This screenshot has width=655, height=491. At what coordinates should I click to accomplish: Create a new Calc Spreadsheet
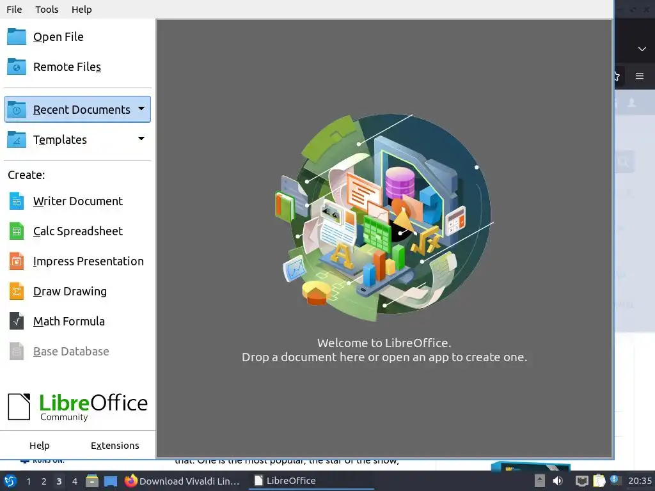(x=77, y=231)
